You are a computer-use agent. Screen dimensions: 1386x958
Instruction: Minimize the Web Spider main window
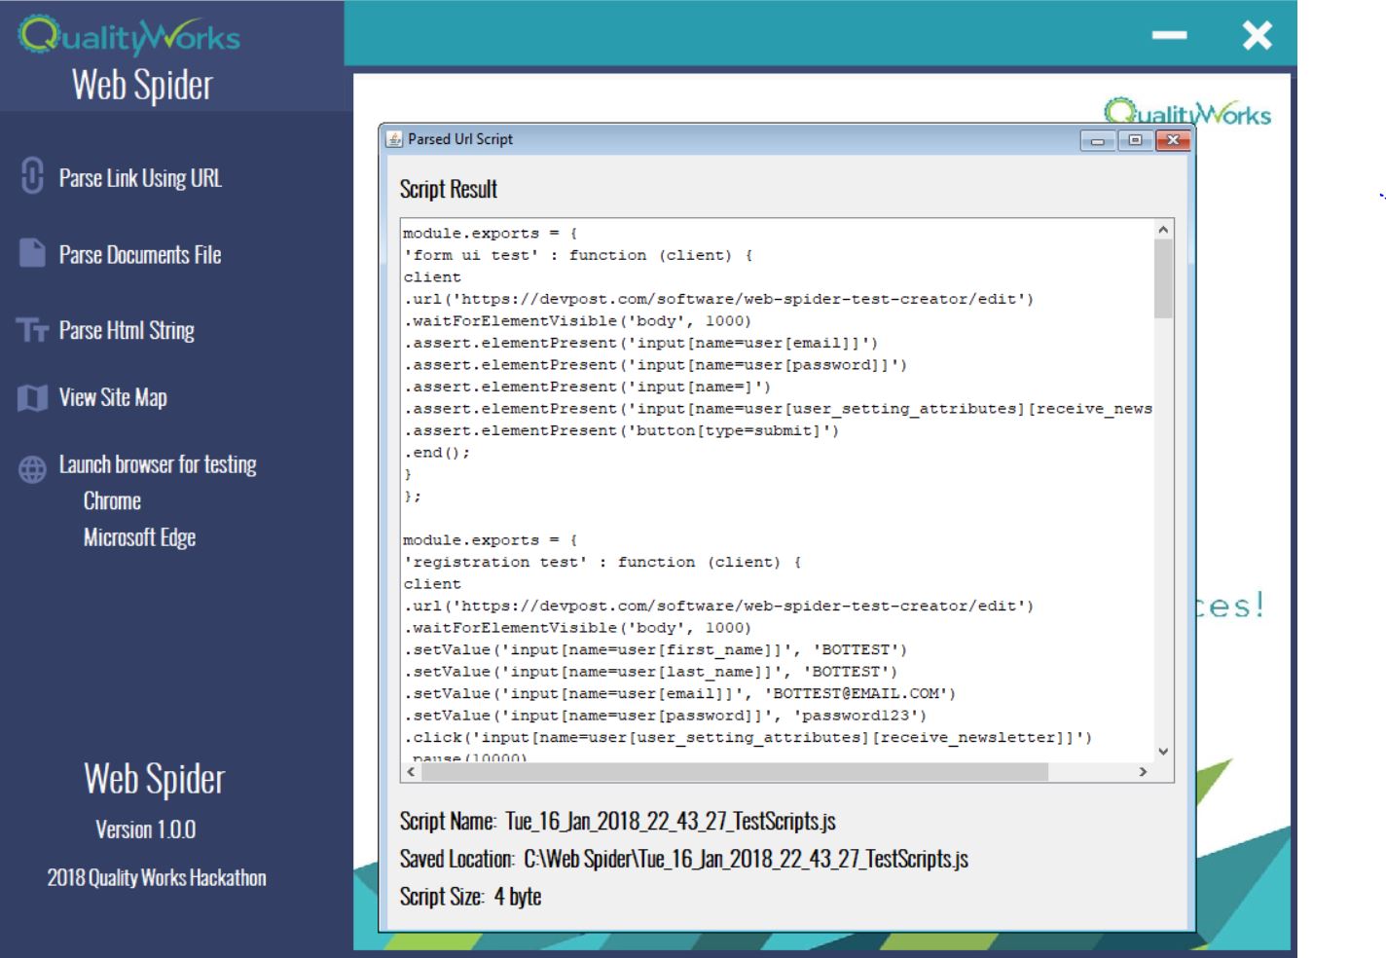tap(1169, 36)
